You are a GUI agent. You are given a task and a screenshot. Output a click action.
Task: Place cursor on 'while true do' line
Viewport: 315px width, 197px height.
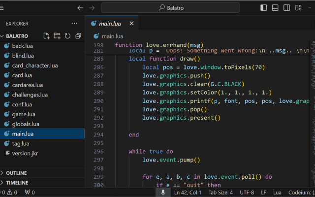coord(151,151)
